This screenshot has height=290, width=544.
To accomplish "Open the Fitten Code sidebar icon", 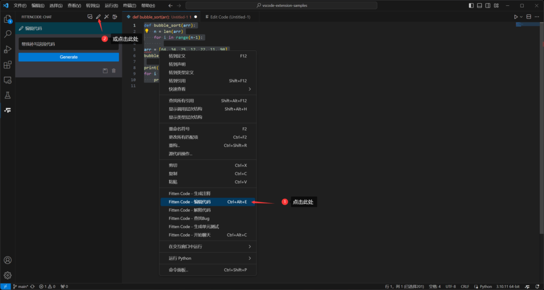I will tap(7, 110).
